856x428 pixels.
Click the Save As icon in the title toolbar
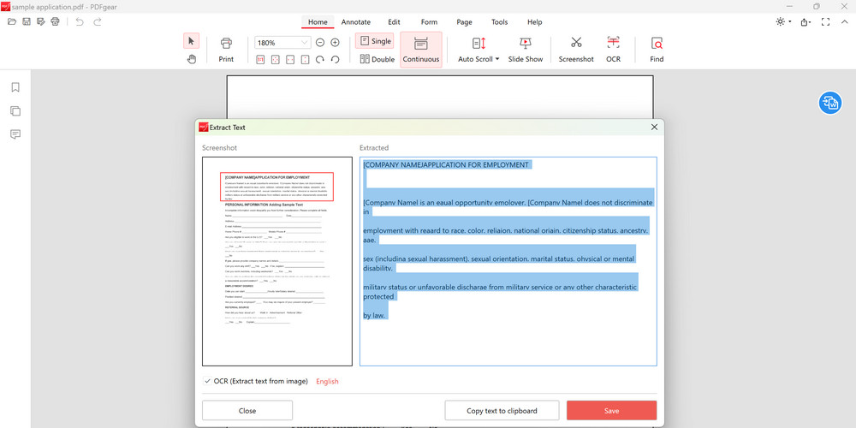click(40, 22)
